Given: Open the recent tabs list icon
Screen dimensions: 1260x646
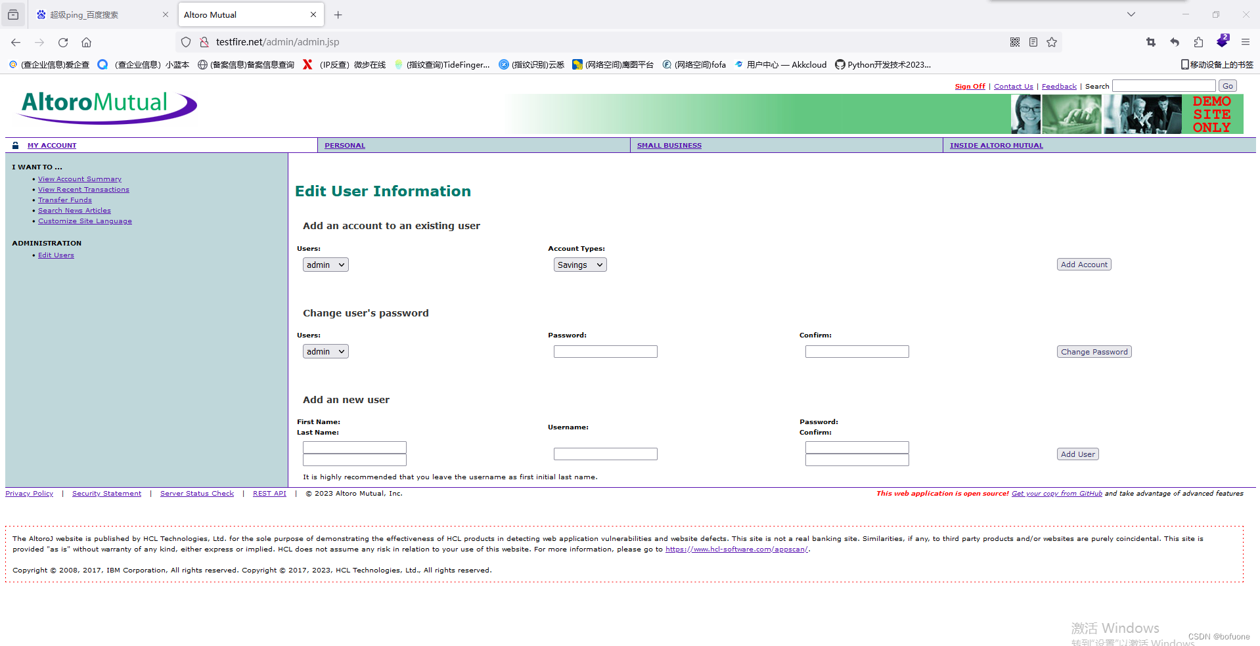Looking at the screenshot, I should (x=13, y=14).
